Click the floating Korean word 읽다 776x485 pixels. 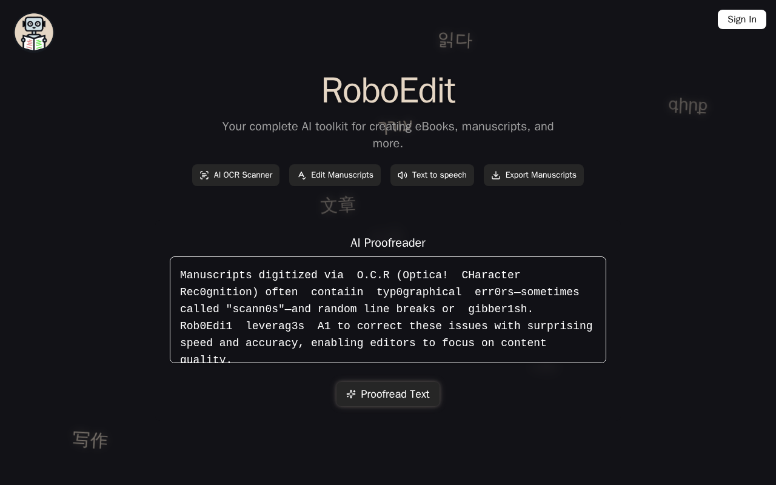coord(455,40)
